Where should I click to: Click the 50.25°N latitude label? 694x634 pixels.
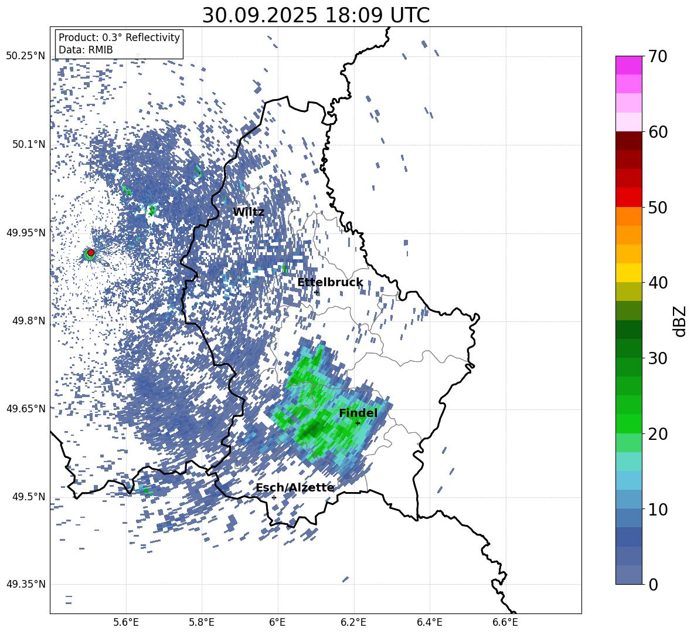tap(26, 56)
